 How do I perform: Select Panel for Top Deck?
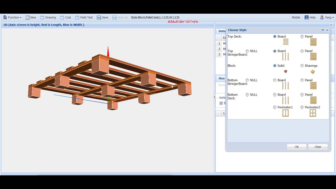(x=302, y=36)
